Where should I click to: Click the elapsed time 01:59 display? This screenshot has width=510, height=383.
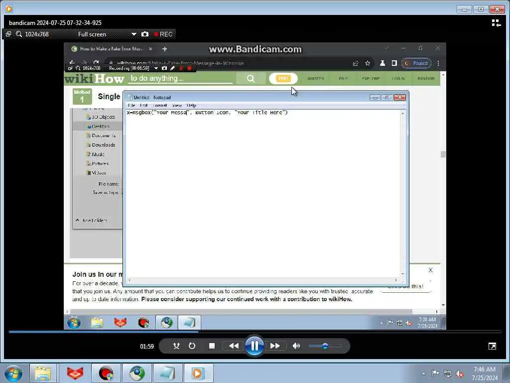147,346
